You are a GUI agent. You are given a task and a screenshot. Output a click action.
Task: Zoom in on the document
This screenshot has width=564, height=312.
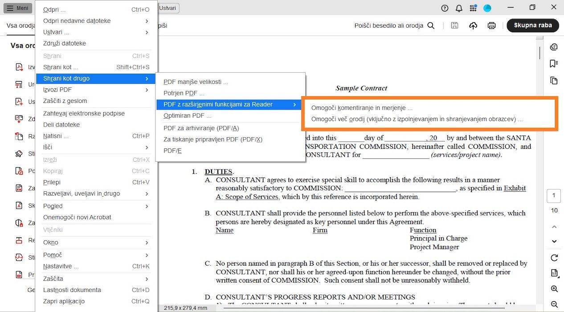pyautogui.click(x=554, y=288)
